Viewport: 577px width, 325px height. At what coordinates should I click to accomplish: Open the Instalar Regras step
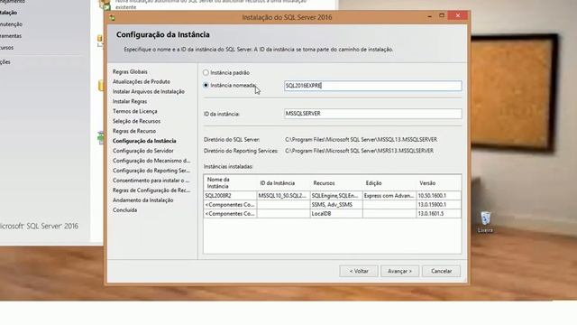point(130,101)
